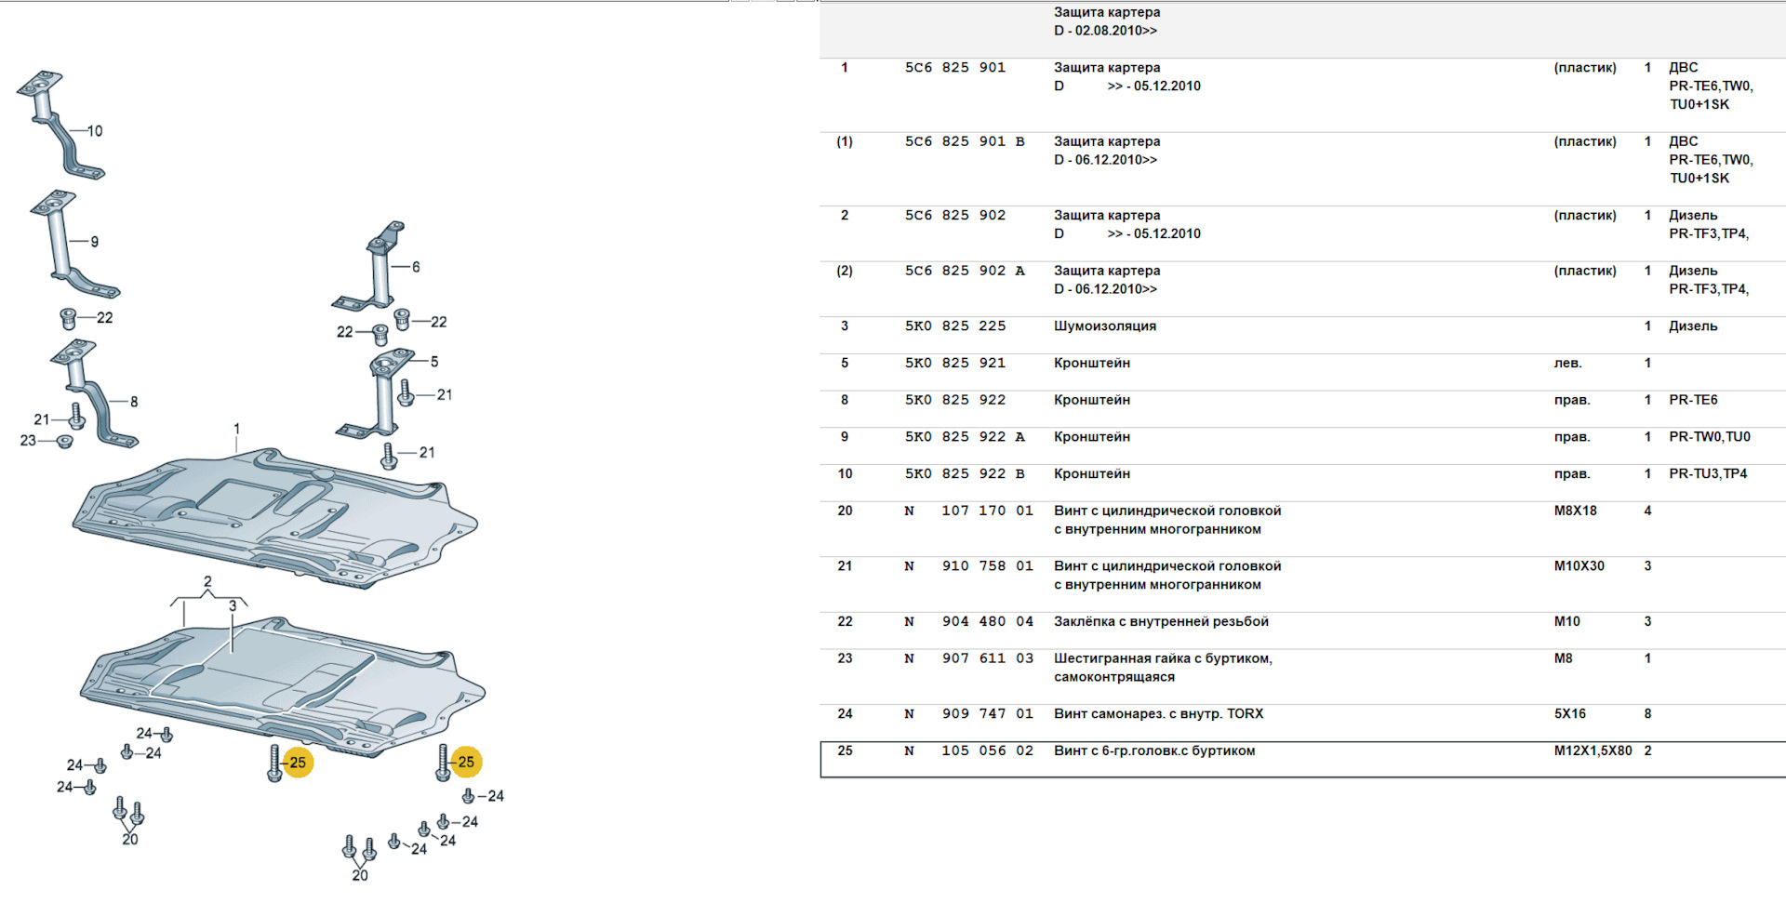The image size is (1786, 903).
Task: Click the right yellow-highlighted 25 callout
Action: pos(466,763)
